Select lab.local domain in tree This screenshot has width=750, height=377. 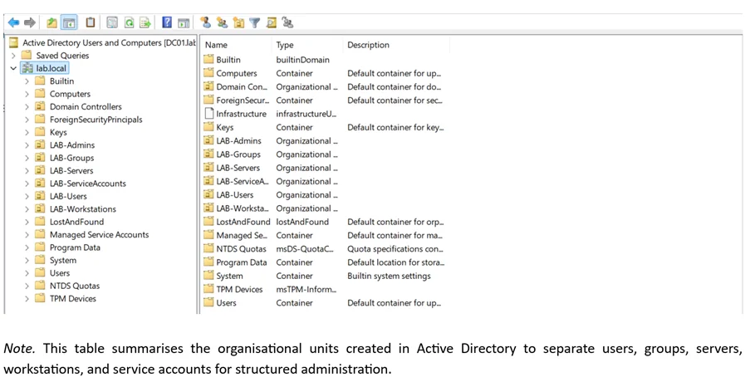(51, 68)
